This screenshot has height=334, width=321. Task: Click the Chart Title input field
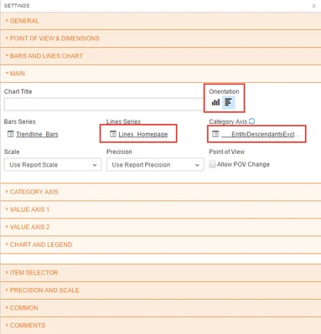tap(103, 105)
